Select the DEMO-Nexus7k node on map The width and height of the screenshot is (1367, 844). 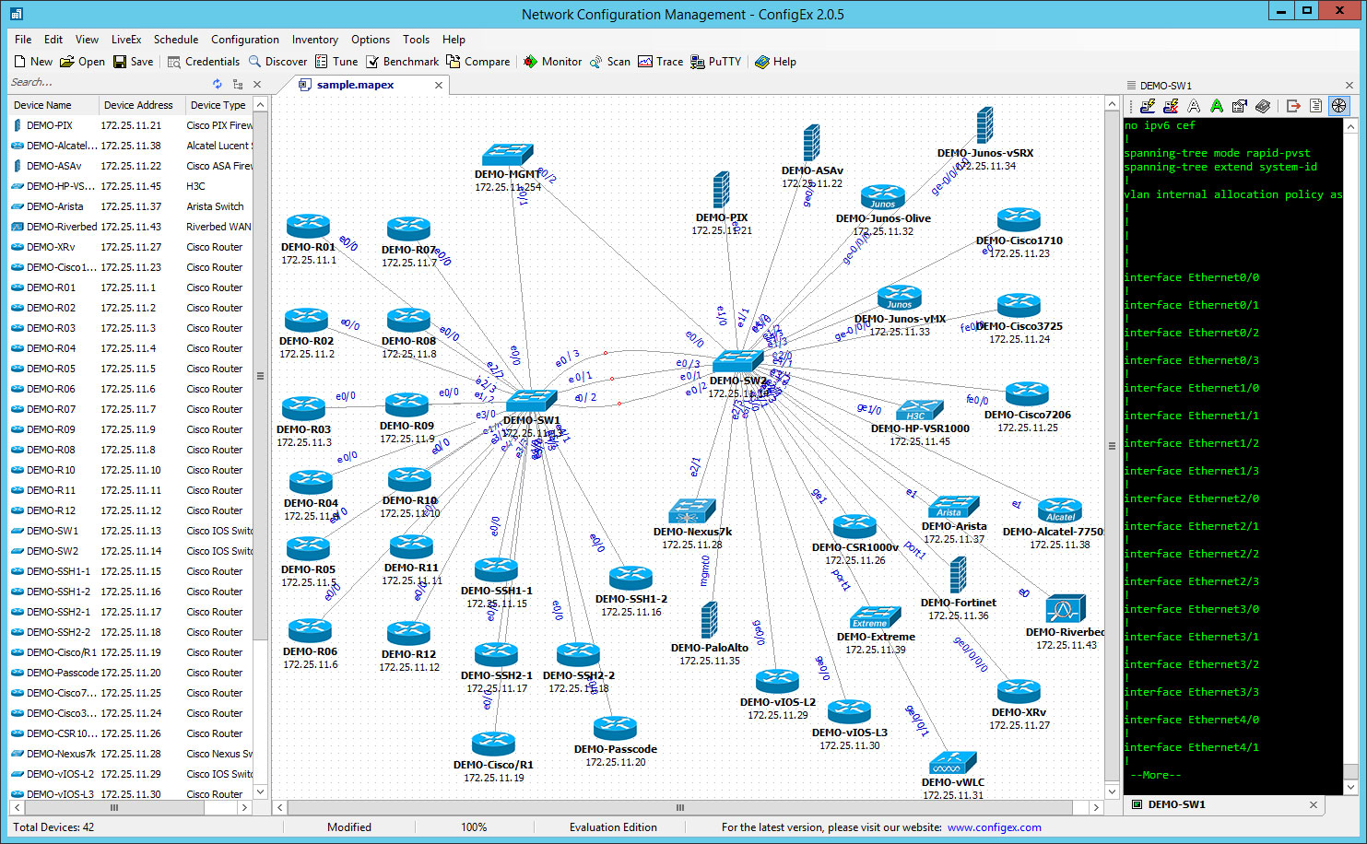692,511
